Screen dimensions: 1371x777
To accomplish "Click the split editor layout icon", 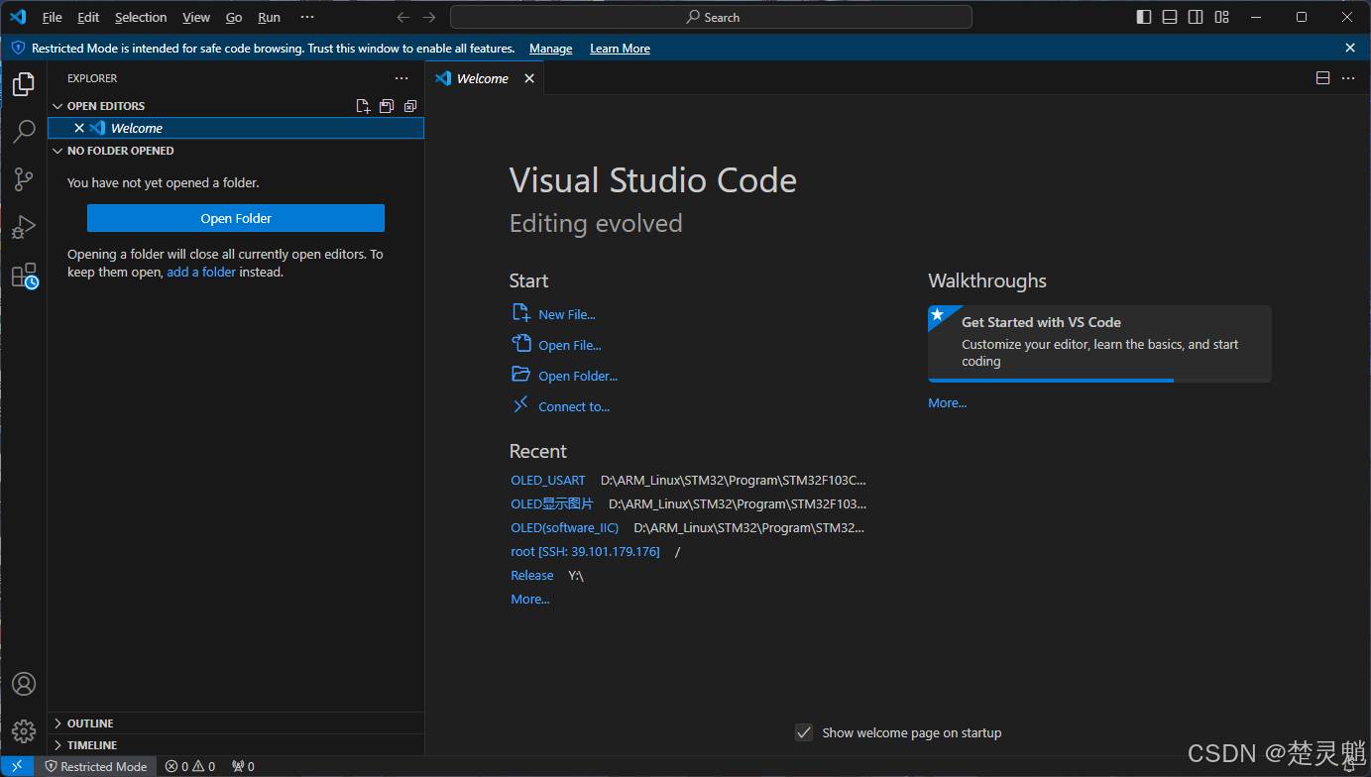I will [x=1322, y=78].
